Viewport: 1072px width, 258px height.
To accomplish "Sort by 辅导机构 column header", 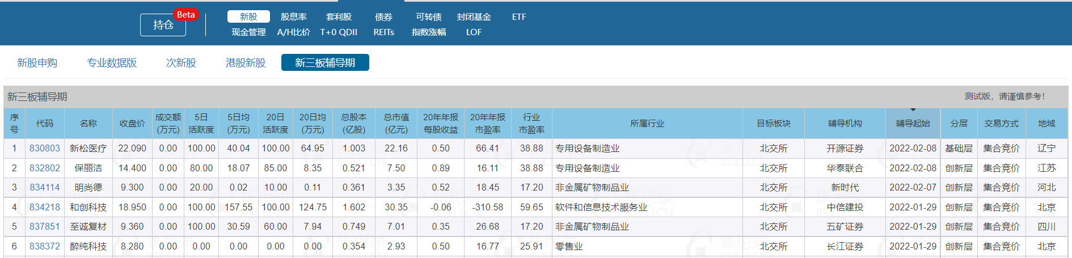I will (845, 124).
